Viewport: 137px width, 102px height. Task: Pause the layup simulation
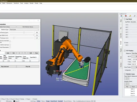[x=133, y=87]
